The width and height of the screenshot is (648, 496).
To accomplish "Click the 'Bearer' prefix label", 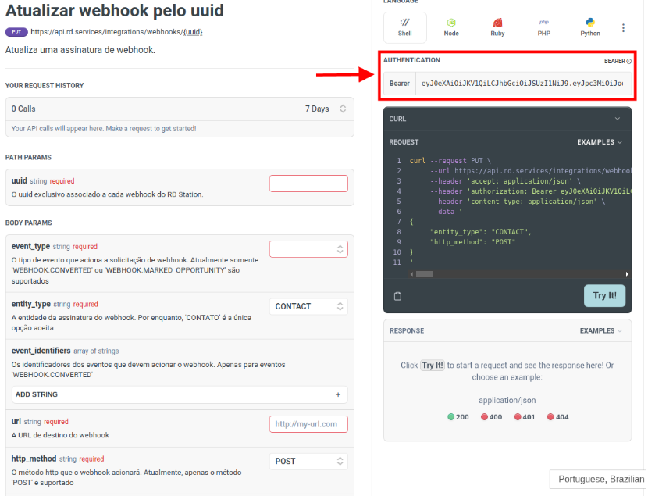I will point(399,84).
